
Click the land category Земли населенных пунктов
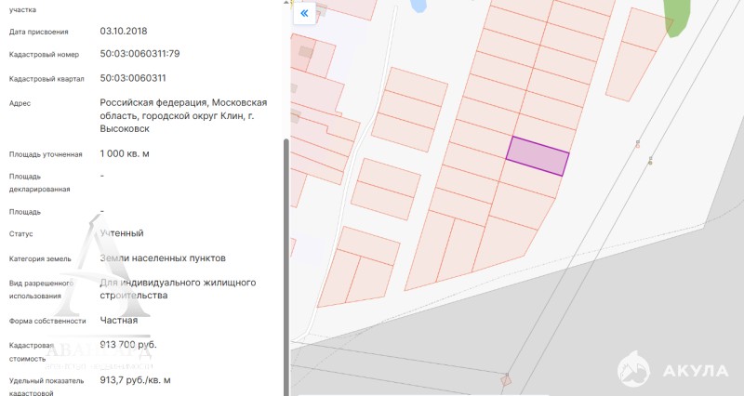coord(162,257)
